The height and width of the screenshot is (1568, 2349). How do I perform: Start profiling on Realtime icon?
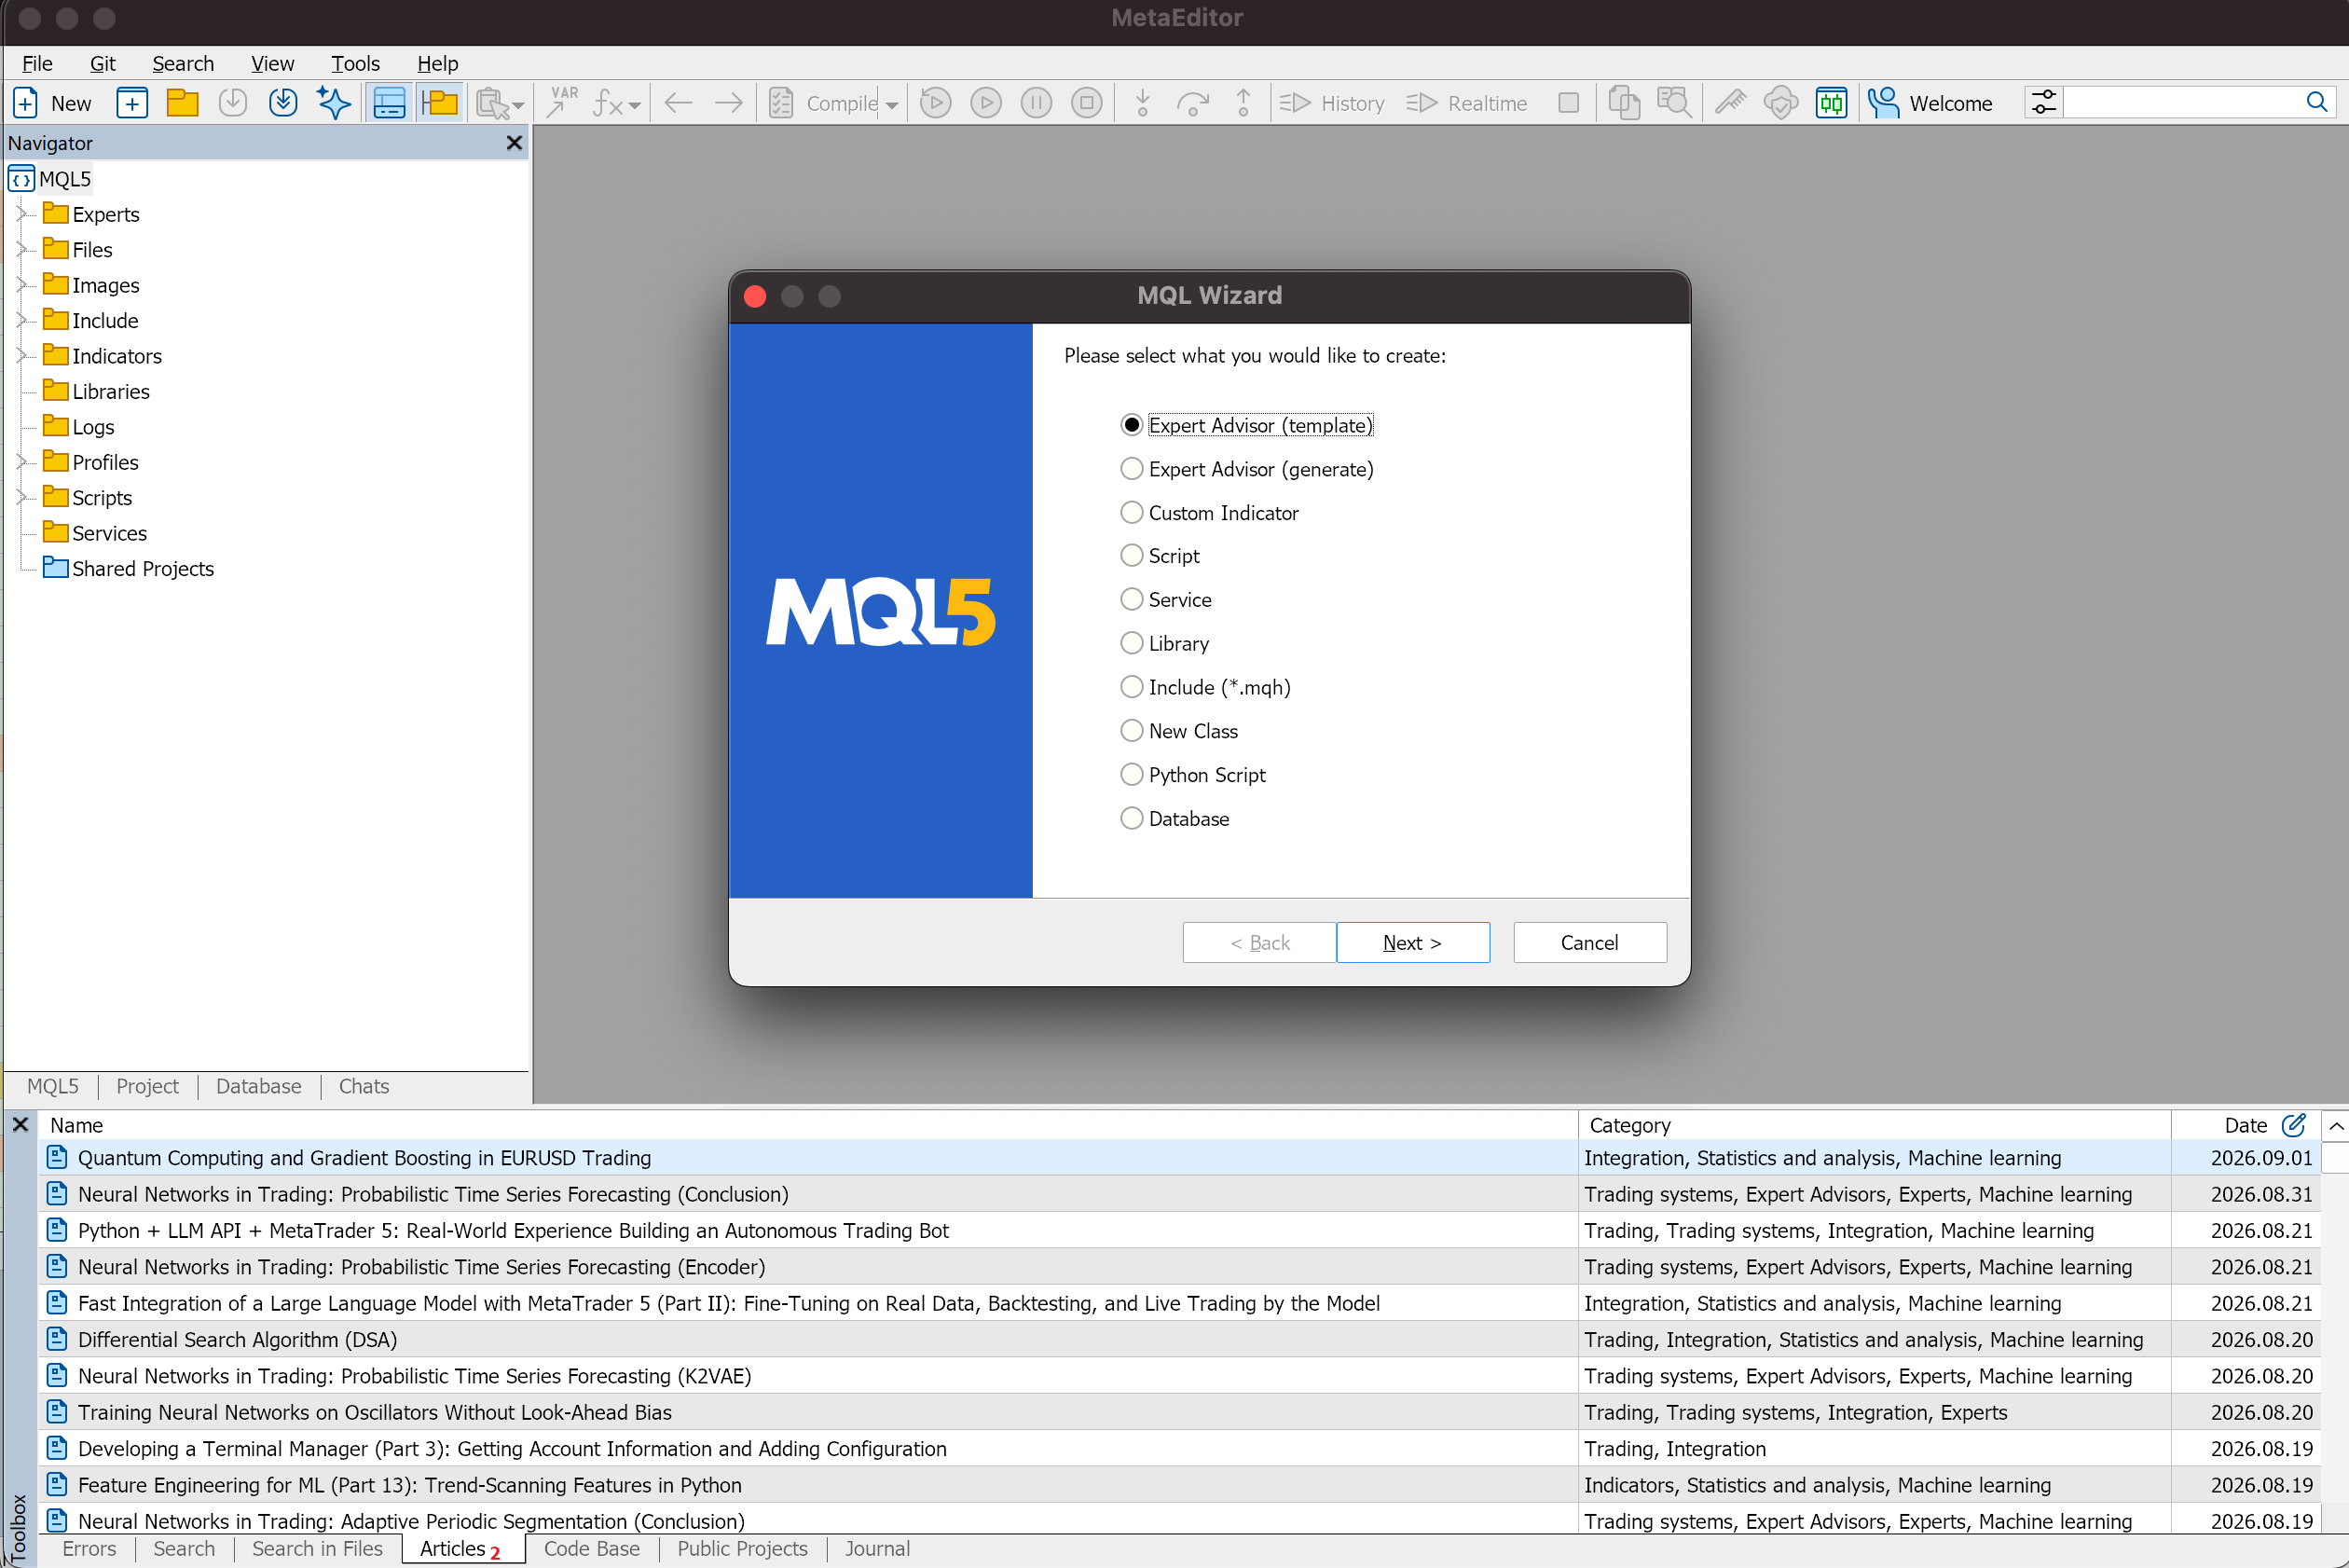coord(1422,103)
